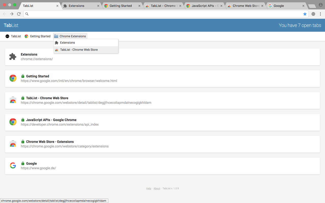Click the Google logo on the Google card

tap(13, 166)
